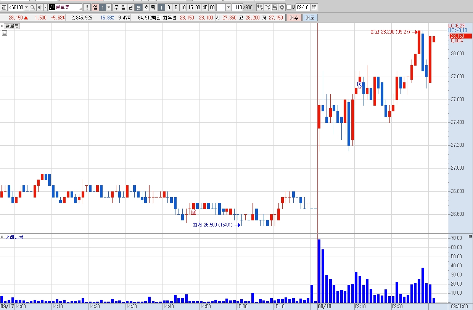
Task: Click the 최저 26,500 (15:01) low annotation
Action: pyautogui.click(x=212, y=225)
